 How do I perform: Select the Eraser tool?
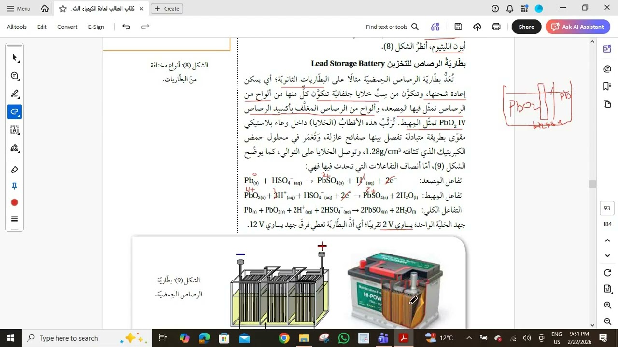click(x=14, y=170)
